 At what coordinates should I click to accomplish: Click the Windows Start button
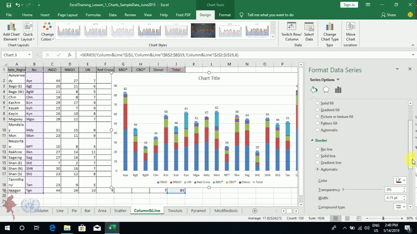coord(7,228)
